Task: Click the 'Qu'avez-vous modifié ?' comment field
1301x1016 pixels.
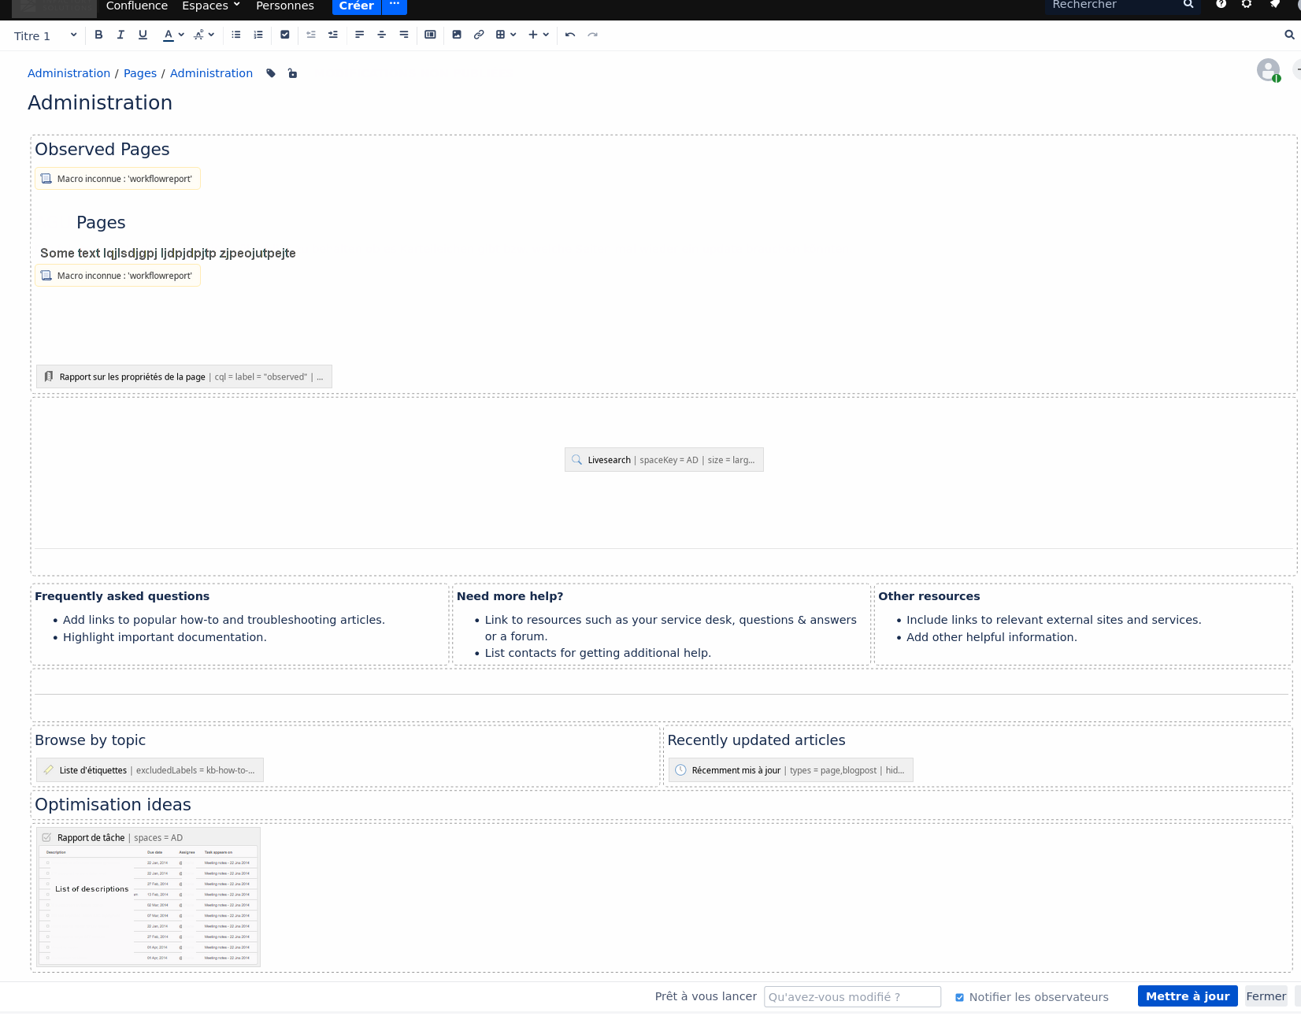Action: click(x=851, y=997)
